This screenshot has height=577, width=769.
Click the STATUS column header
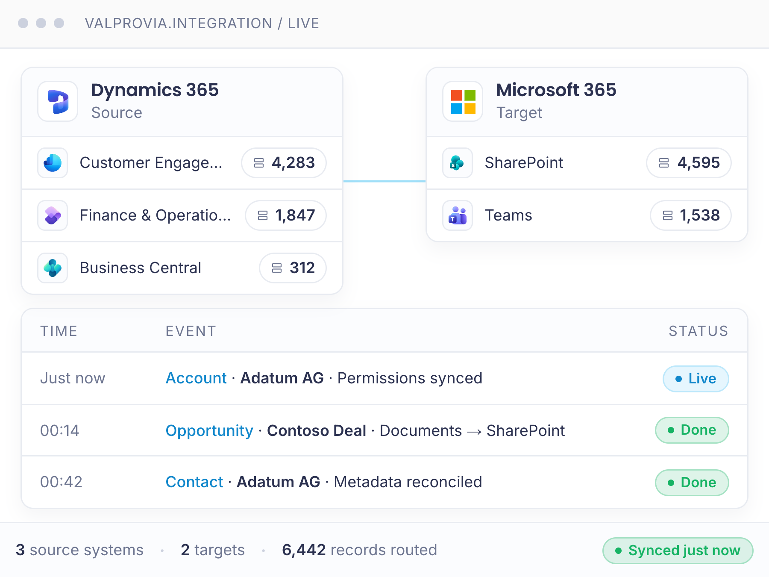pyautogui.click(x=699, y=331)
